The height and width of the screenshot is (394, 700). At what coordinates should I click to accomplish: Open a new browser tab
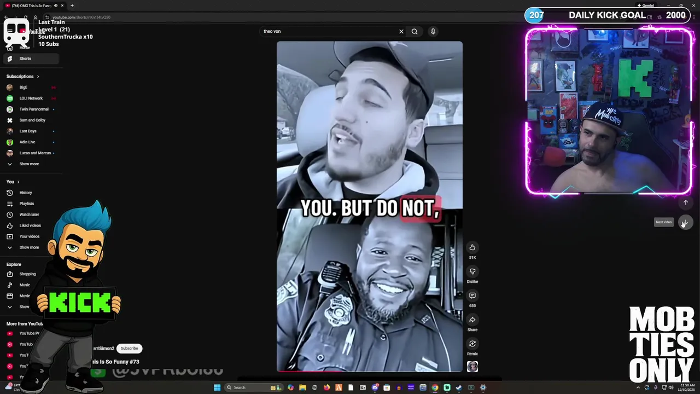point(72,5)
